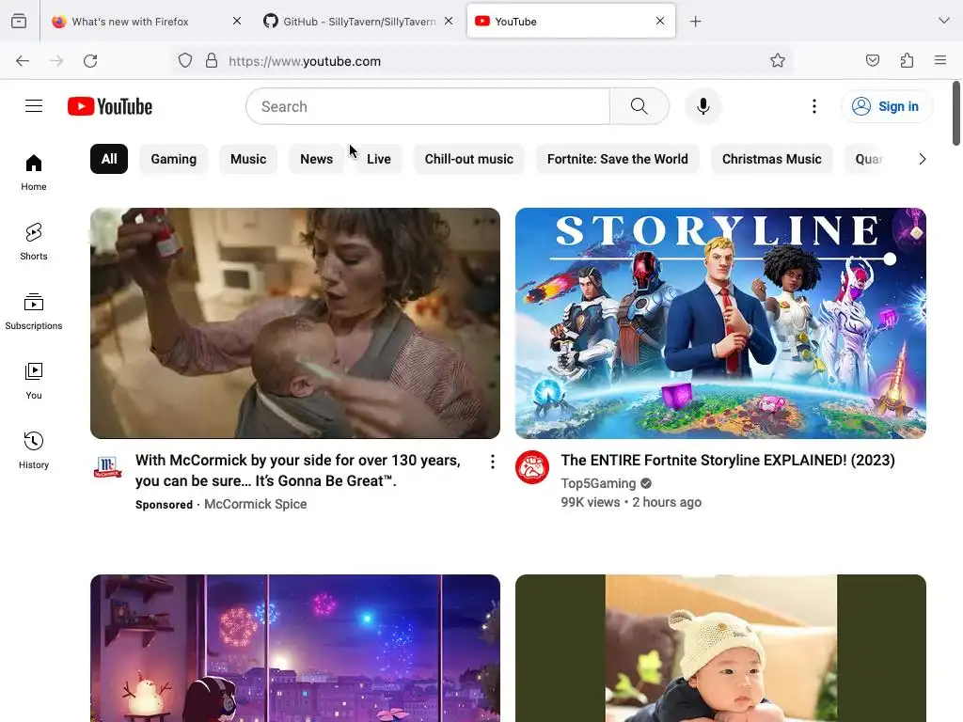Open Top5Gaming channel name link
Screen dimensions: 963x722
pyautogui.click(x=598, y=483)
